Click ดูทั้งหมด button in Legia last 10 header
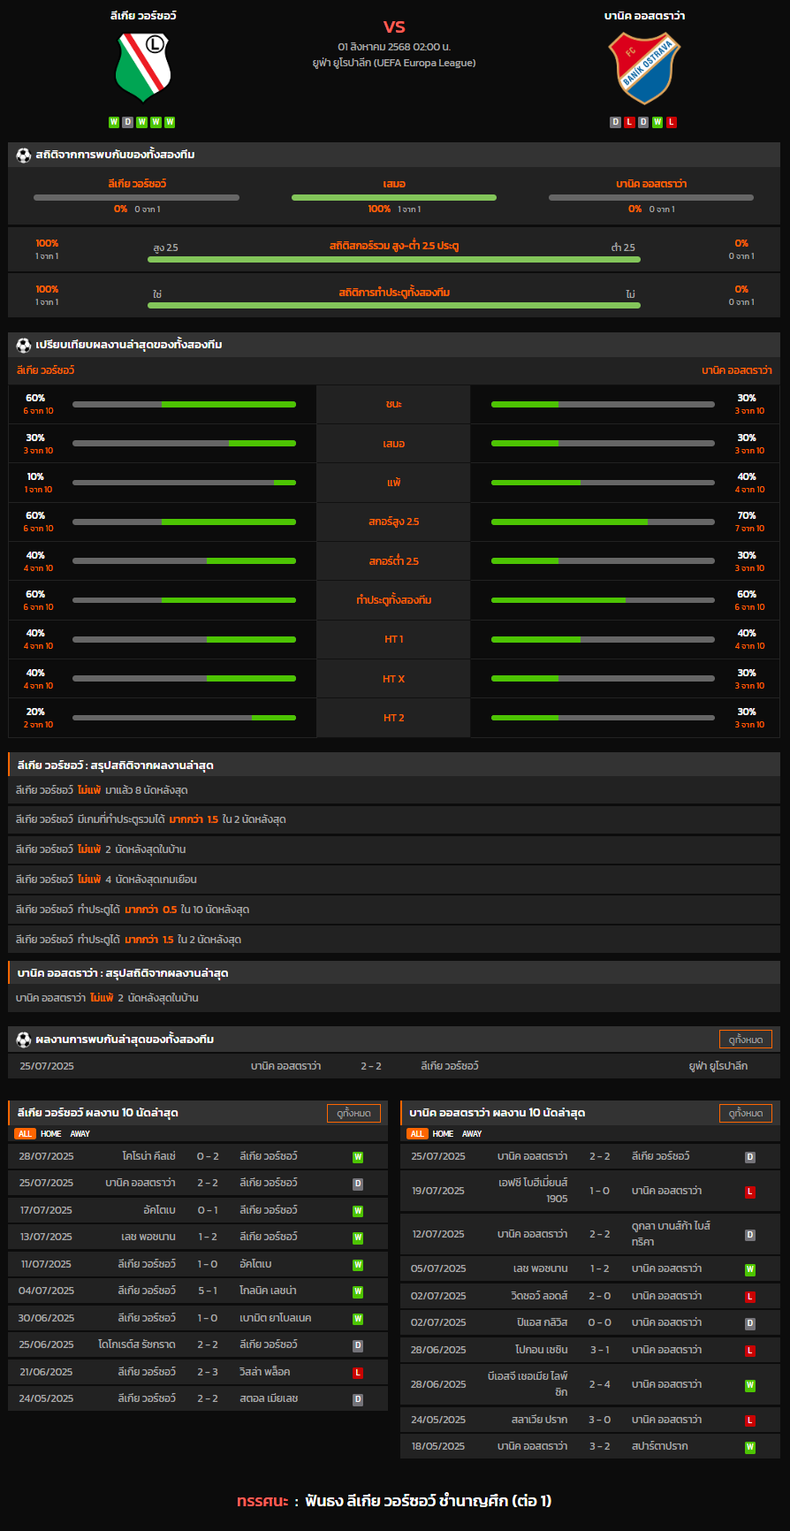This screenshot has width=790, height=1531. pyautogui.click(x=353, y=1114)
